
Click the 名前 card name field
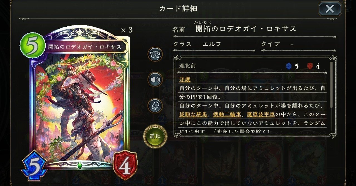pyautogui.click(x=254, y=29)
